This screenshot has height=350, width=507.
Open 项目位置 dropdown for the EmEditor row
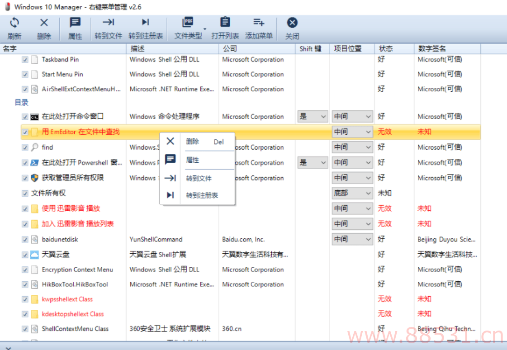tap(352, 132)
